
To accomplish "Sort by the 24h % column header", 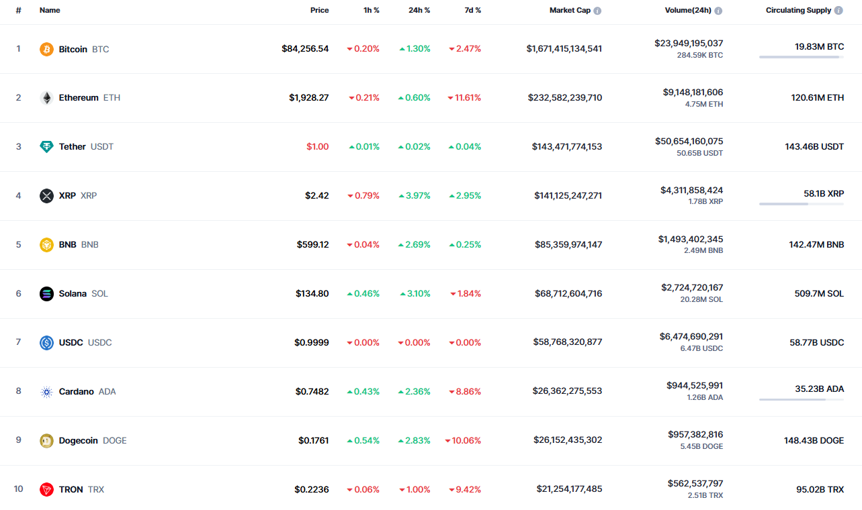I will tap(419, 11).
